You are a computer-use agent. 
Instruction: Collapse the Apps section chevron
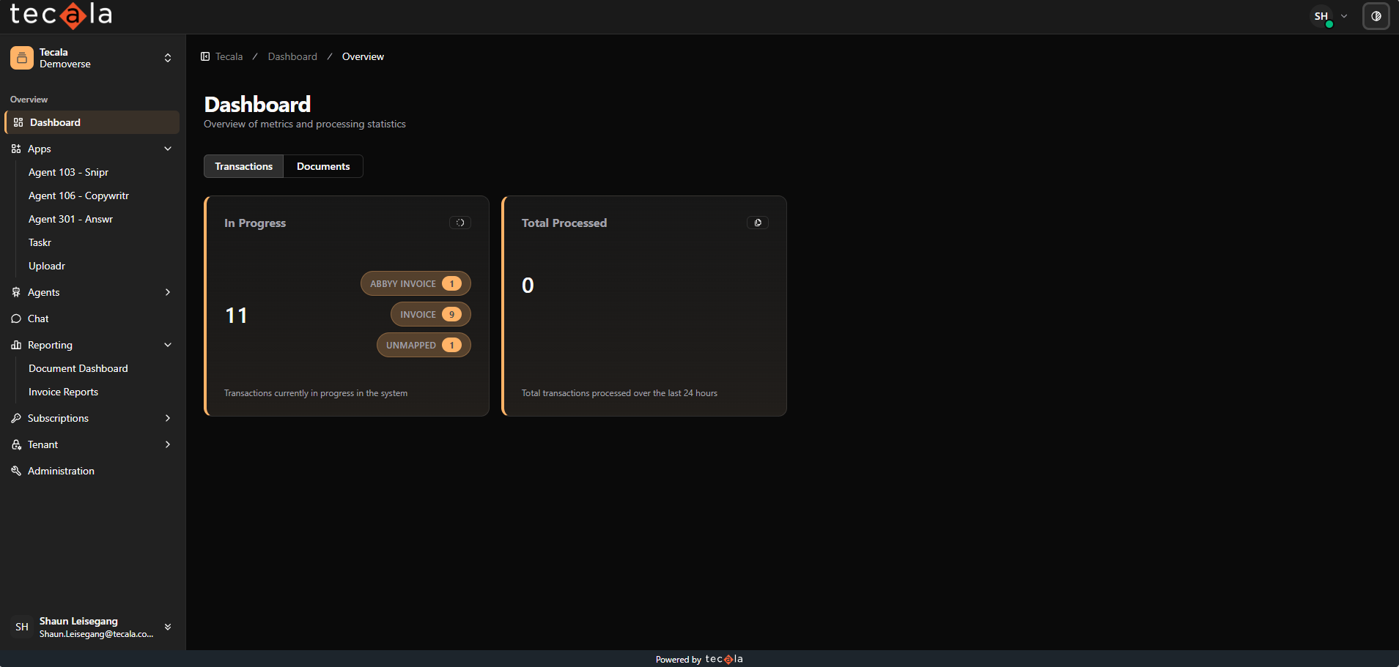tap(168, 149)
